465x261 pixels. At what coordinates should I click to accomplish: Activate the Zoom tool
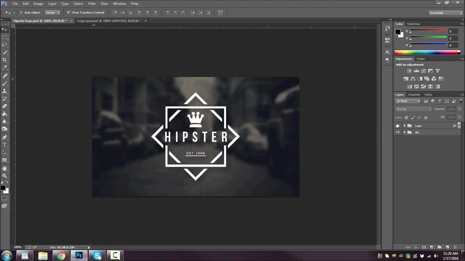5,176
